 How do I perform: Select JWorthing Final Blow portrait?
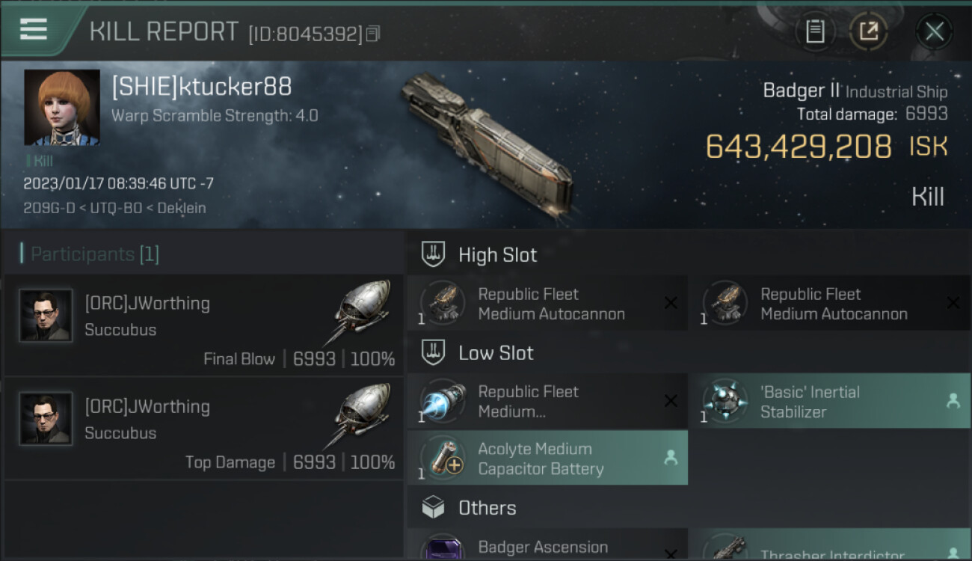point(46,316)
